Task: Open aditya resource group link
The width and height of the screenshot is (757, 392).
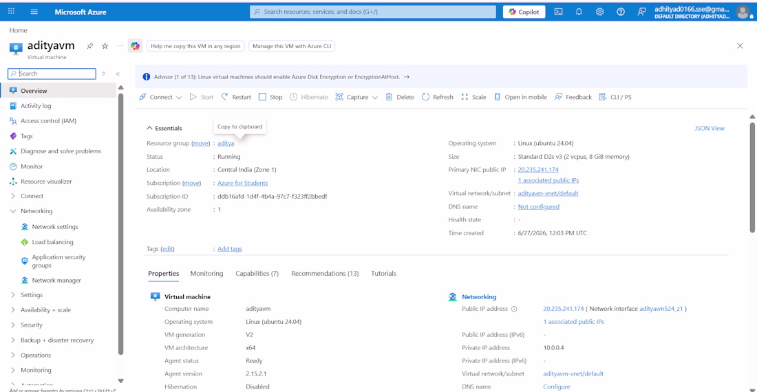Action: tap(226, 143)
